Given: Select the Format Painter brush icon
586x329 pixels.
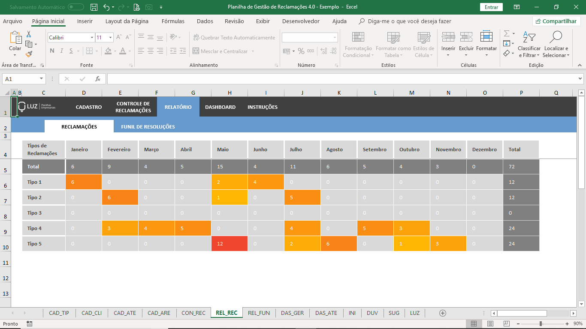Looking at the screenshot, I should pos(29,54).
